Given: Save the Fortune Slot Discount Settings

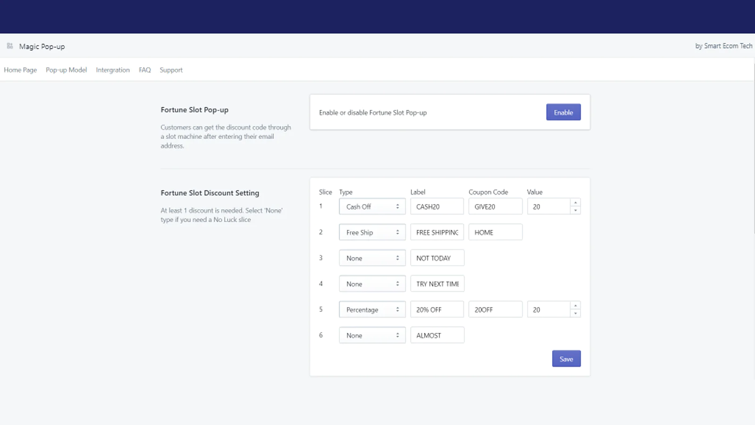Looking at the screenshot, I should point(566,358).
